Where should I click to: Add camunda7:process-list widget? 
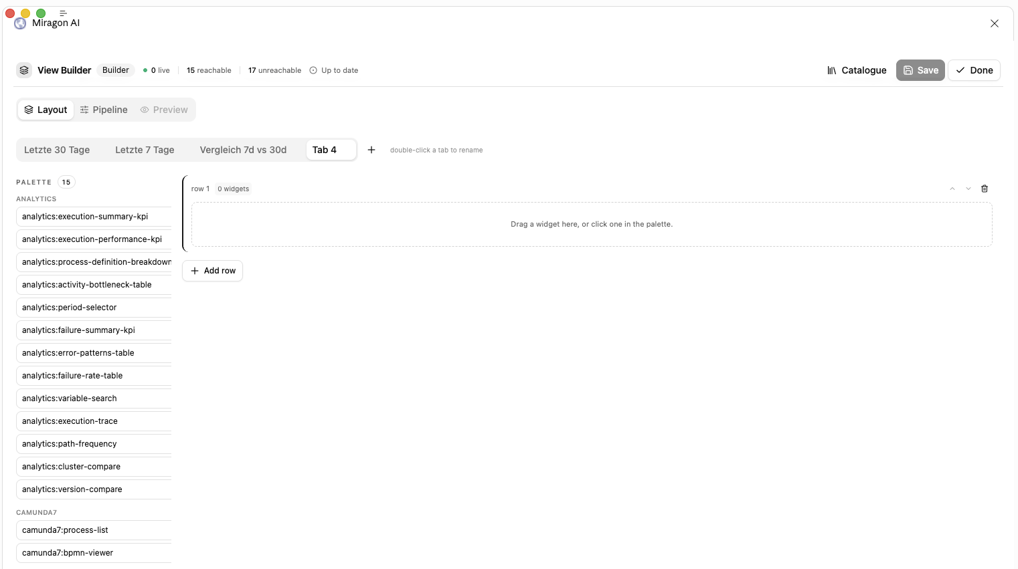tap(94, 530)
